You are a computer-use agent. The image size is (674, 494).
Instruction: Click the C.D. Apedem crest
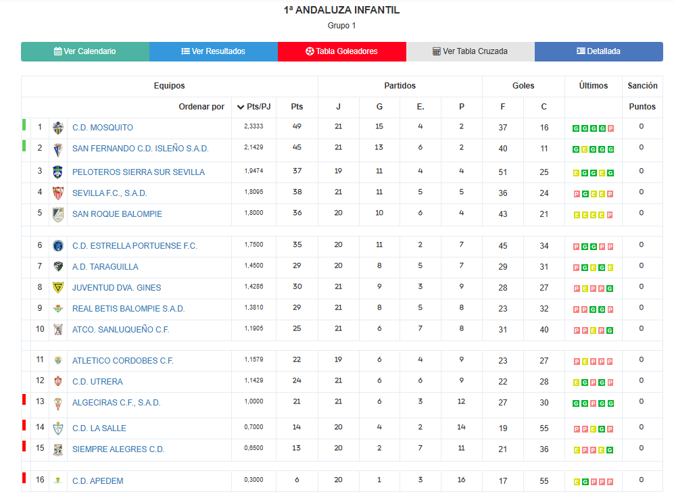58,480
